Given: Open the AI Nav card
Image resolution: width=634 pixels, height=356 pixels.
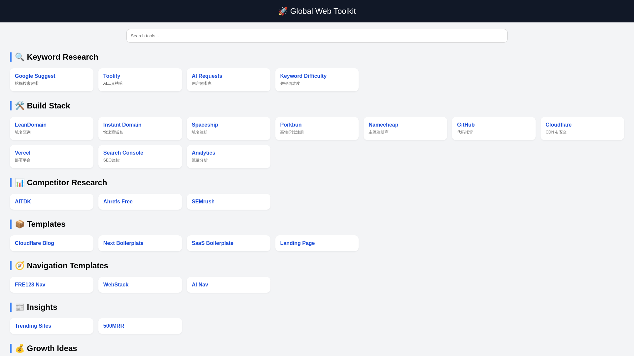Looking at the screenshot, I should point(229,285).
